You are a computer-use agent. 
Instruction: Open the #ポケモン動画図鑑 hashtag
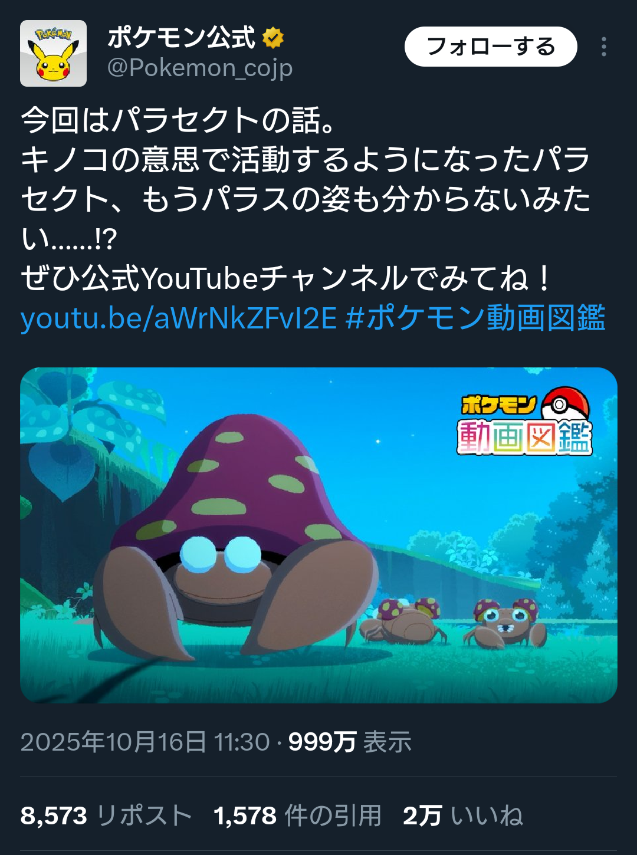click(x=475, y=318)
